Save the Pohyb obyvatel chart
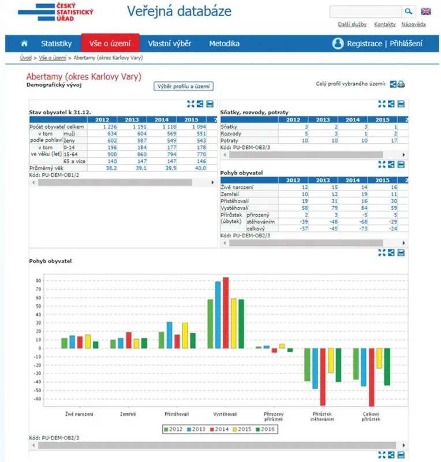 click(x=401, y=252)
